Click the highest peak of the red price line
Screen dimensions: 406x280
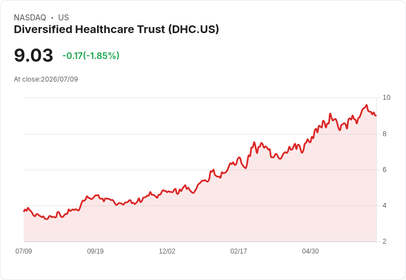(x=366, y=105)
